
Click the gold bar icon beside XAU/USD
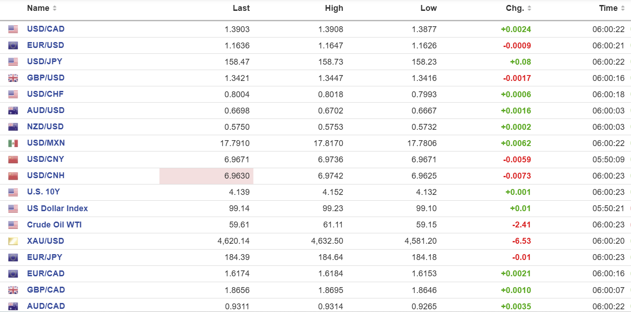(x=13, y=241)
